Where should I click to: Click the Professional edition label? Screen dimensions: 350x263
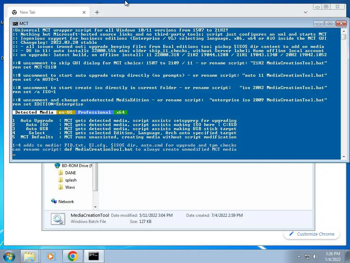coord(94,112)
